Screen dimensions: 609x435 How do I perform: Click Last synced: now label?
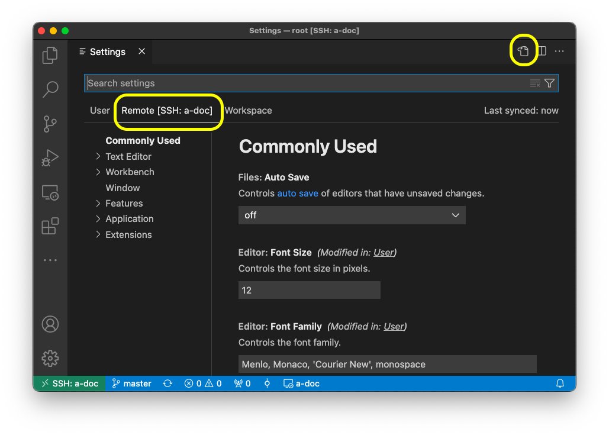(x=521, y=110)
